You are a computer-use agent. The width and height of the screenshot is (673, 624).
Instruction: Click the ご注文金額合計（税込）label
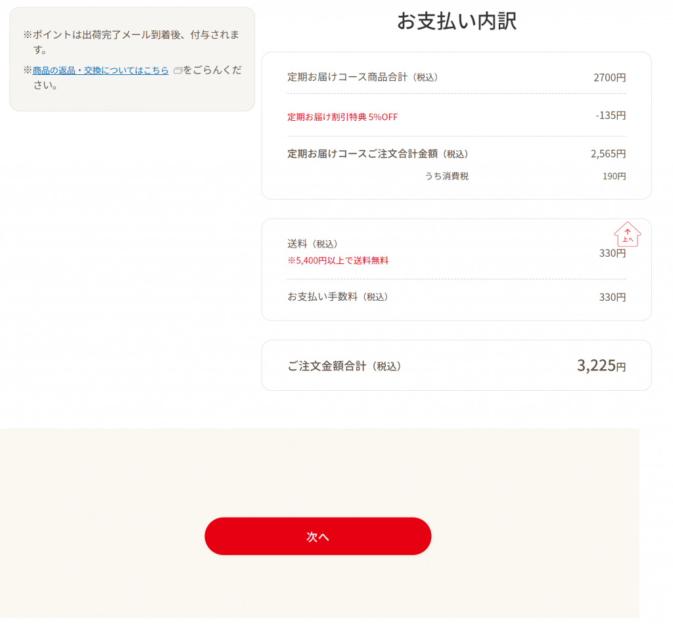point(344,366)
